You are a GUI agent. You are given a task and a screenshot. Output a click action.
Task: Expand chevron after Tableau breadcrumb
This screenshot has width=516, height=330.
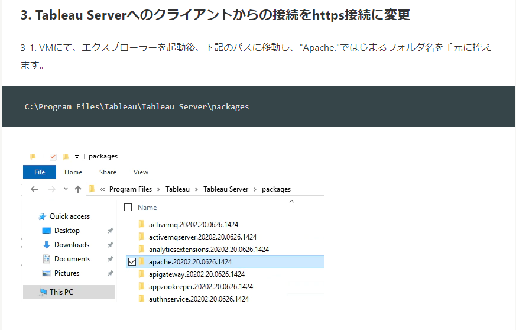click(x=196, y=189)
